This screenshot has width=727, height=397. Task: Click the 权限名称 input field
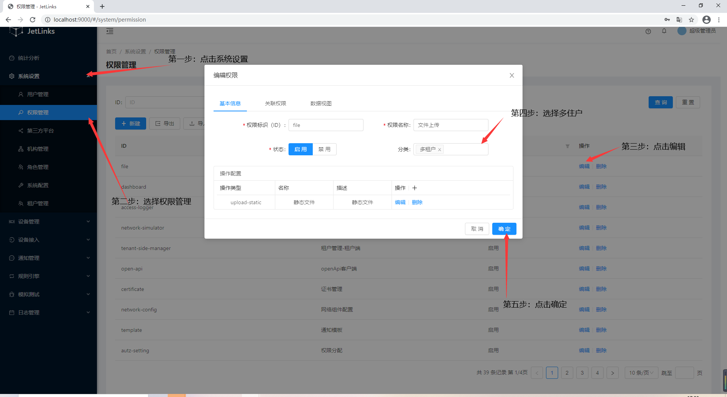tap(451, 125)
